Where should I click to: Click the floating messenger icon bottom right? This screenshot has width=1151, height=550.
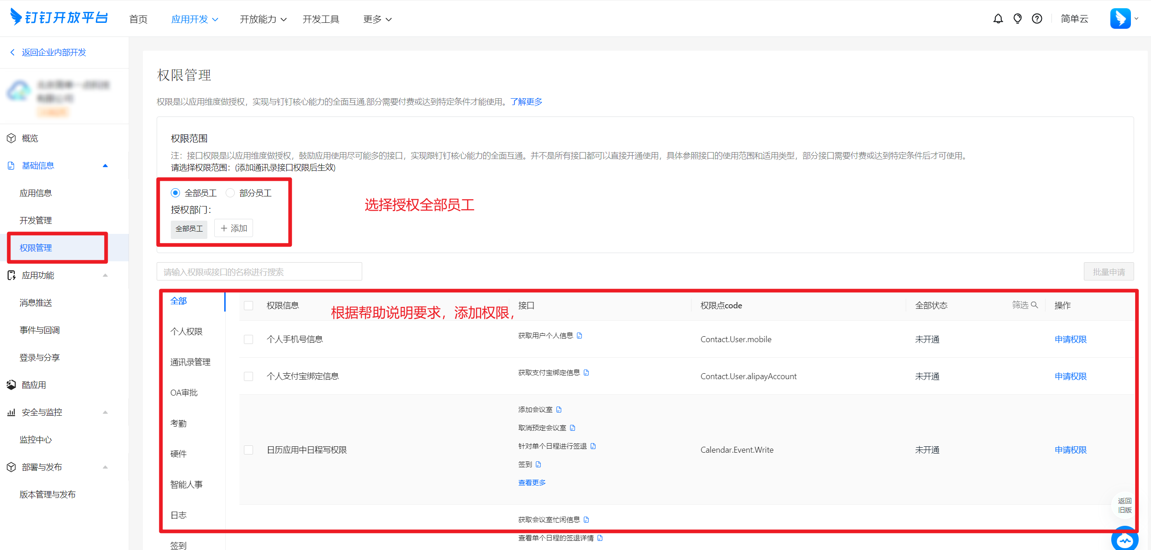[x=1125, y=540]
